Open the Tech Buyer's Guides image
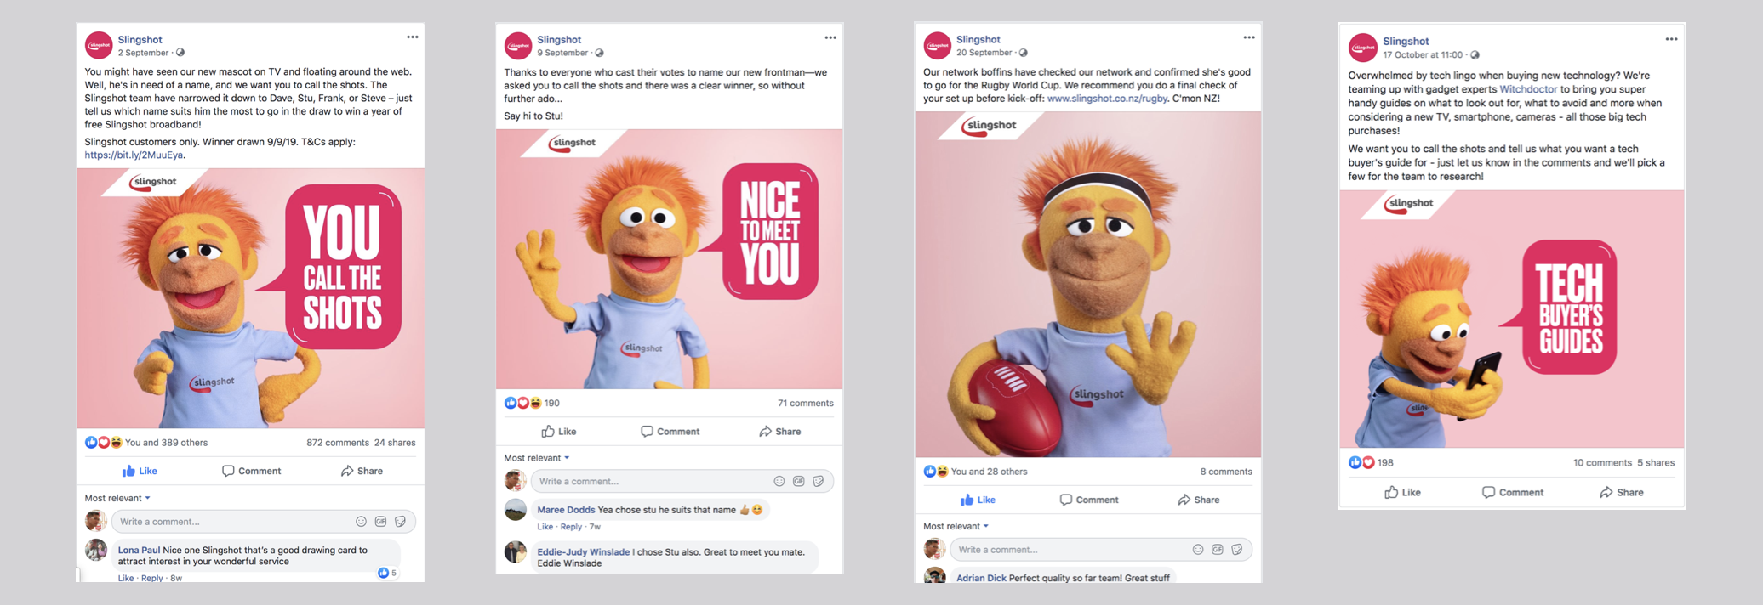The height and width of the screenshot is (605, 1763). pyautogui.click(x=1512, y=319)
